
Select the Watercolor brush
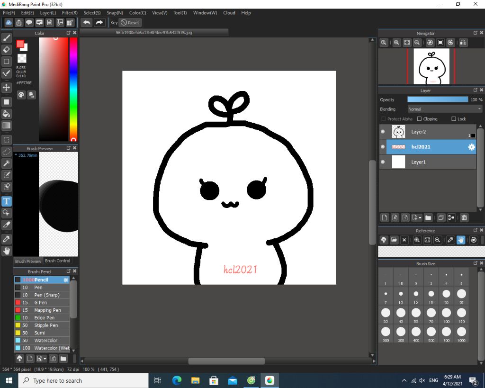click(x=42, y=340)
